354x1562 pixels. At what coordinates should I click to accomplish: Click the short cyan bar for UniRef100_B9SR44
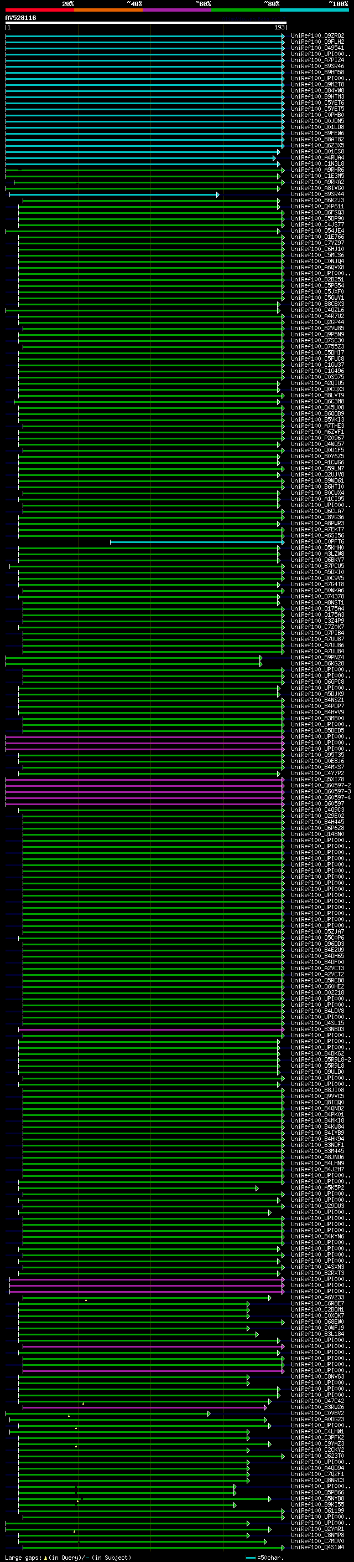click(x=114, y=194)
